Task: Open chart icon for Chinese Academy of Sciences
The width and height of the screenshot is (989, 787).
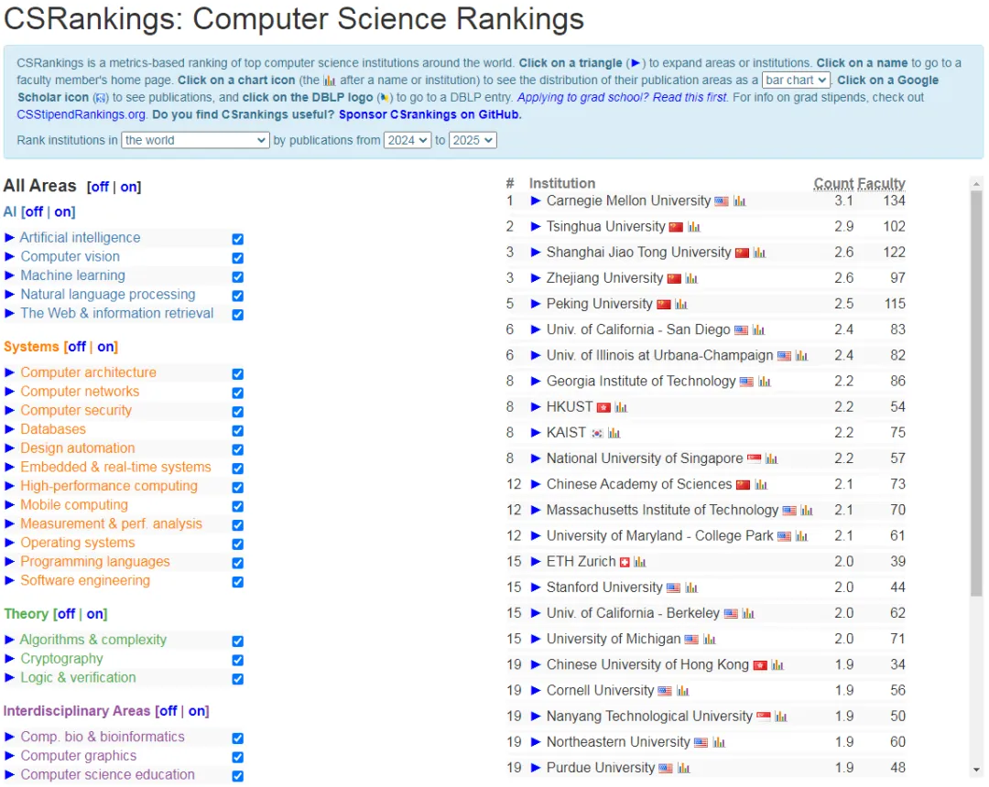Action: 761,486
